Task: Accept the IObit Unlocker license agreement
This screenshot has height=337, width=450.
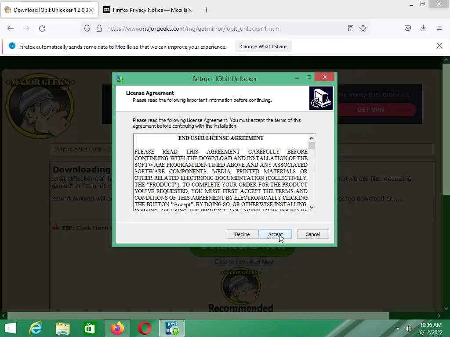Action: point(276,234)
